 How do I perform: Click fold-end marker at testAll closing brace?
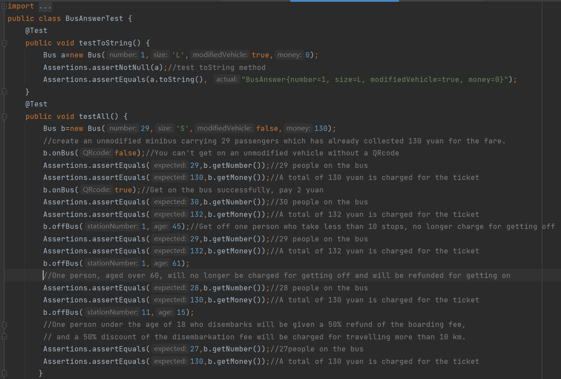[x=4, y=373]
